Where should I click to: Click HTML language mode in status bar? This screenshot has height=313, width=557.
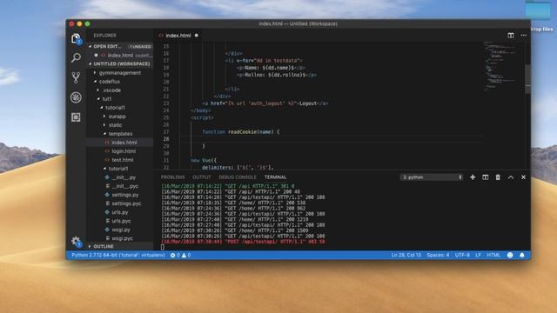493,255
